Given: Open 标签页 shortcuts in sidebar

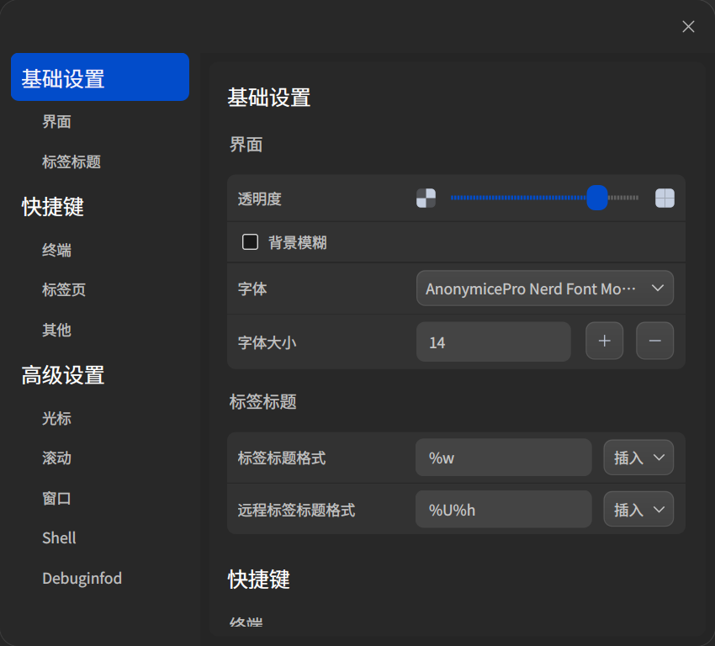Looking at the screenshot, I should [64, 290].
